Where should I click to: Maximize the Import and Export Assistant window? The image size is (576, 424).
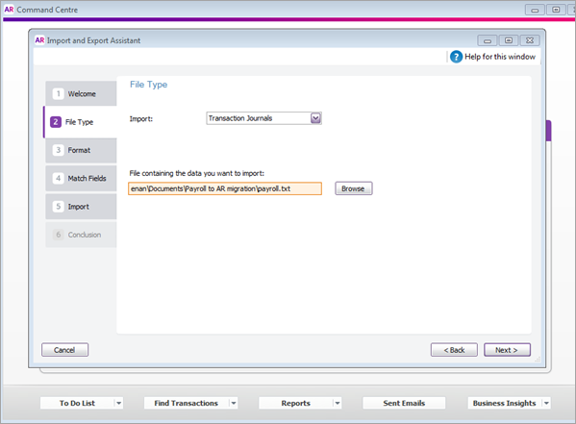pos(509,40)
